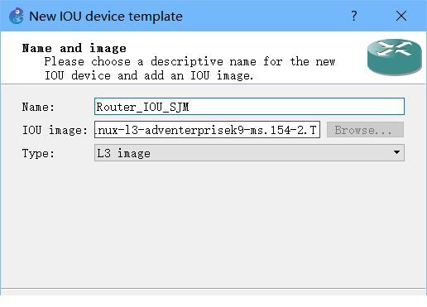Click inside the IOU image path field
427x307 pixels.
[207, 130]
